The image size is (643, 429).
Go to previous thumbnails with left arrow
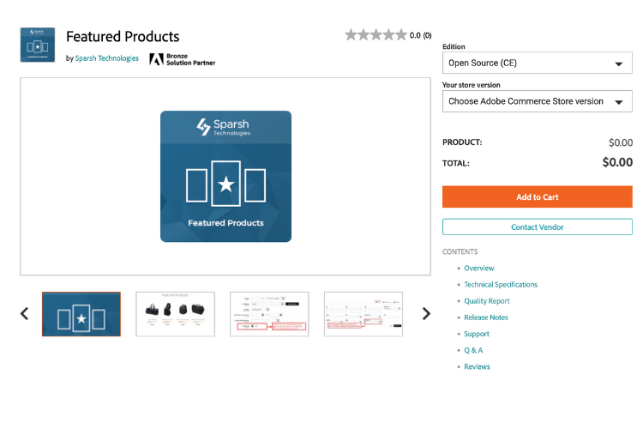tap(24, 314)
